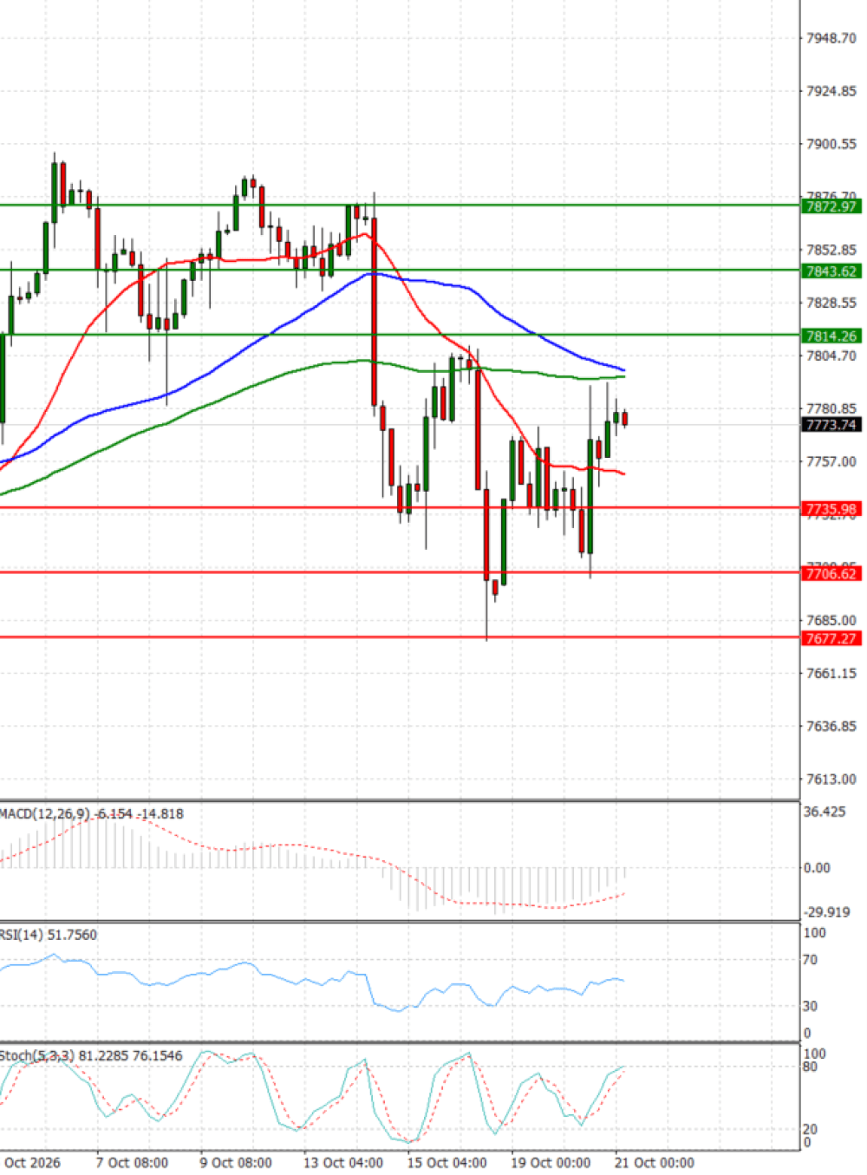Click the 70 level on RSI scale

(811, 960)
